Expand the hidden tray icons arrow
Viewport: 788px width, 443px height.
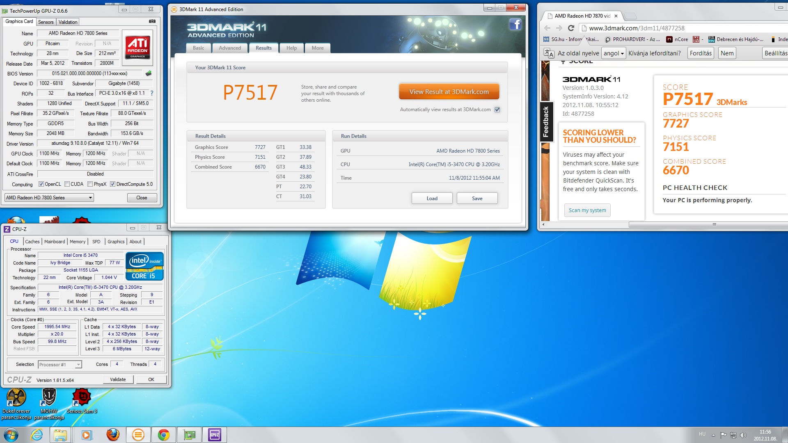point(713,435)
